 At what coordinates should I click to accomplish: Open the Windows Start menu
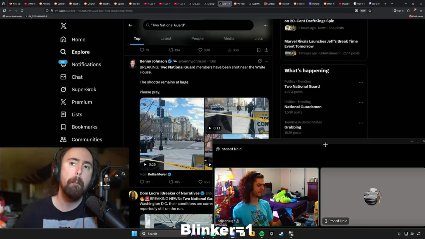(134, 234)
